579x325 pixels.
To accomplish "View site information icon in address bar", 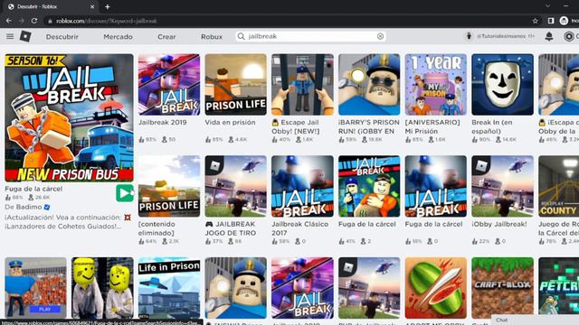I will coord(50,21).
